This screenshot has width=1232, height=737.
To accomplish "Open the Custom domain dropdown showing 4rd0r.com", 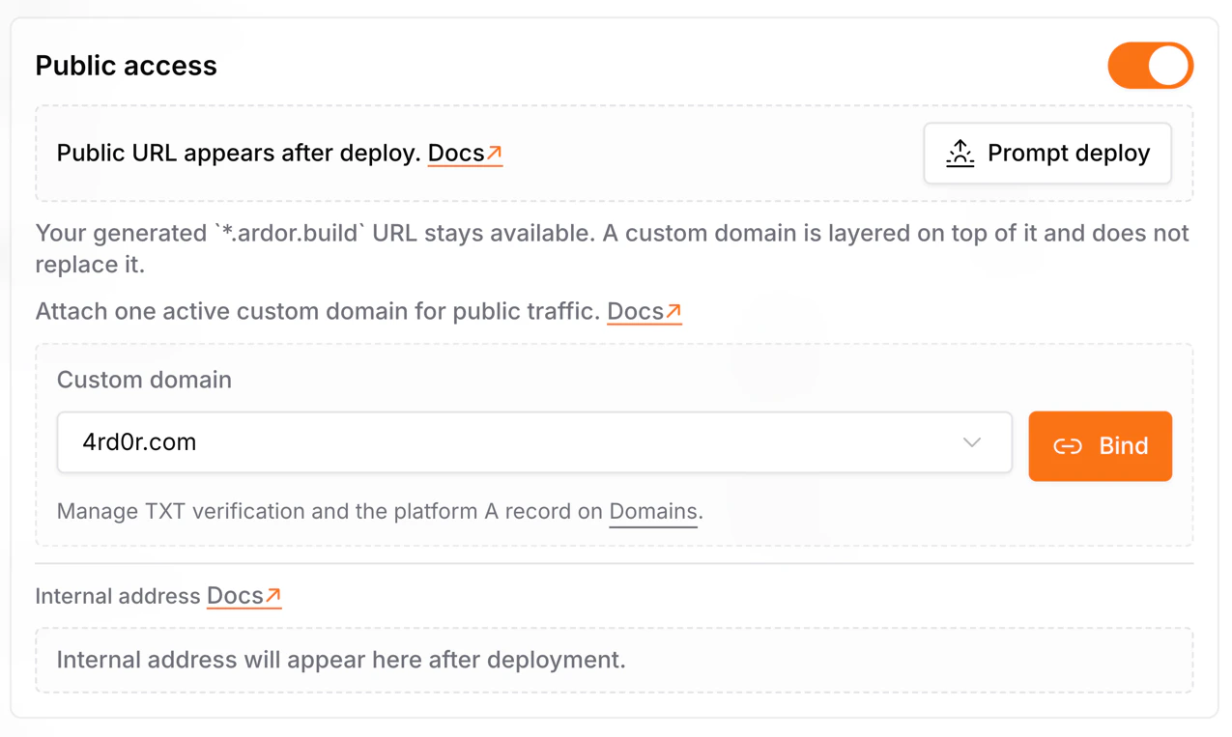I will click(x=534, y=442).
